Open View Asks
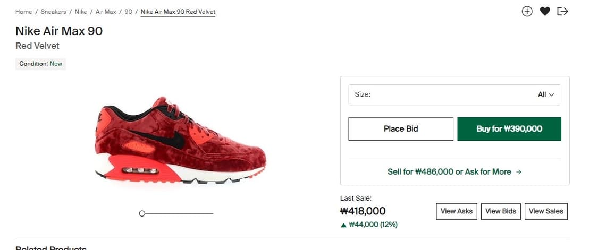Viewport: 598px width, 250px height. (457, 211)
